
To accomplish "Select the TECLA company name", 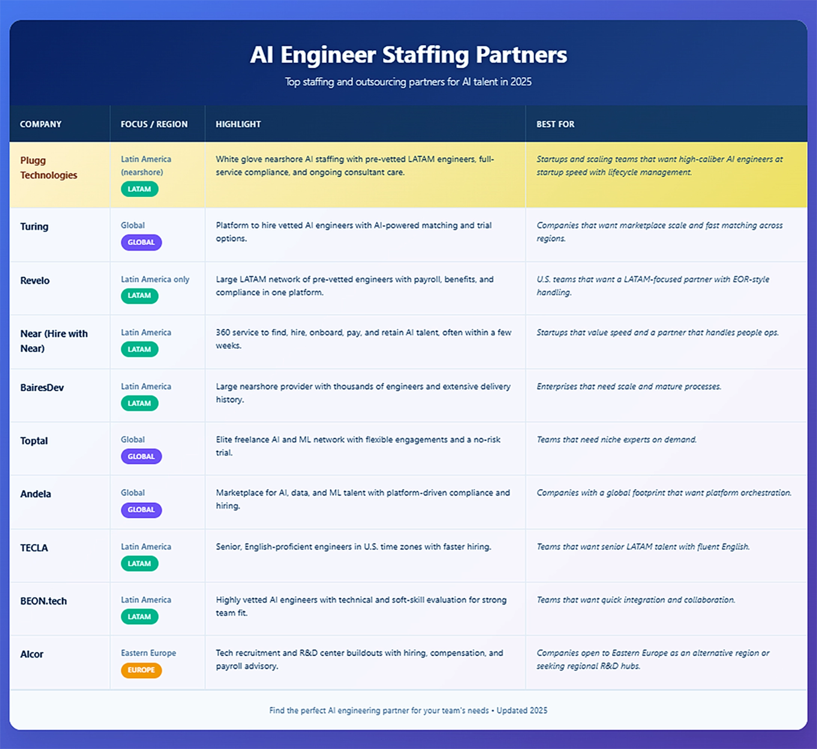I will (x=34, y=548).
